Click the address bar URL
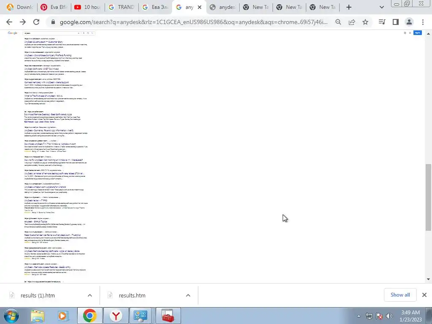Viewport: 432px width, 324px height. coord(194,22)
